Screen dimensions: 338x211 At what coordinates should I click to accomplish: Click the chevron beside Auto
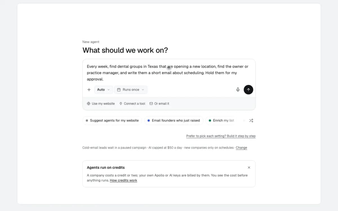pyautogui.click(x=109, y=90)
